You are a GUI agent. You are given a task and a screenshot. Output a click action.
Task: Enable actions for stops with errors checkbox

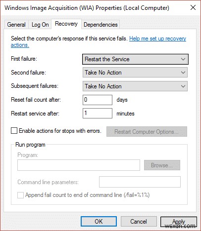coord(14,131)
